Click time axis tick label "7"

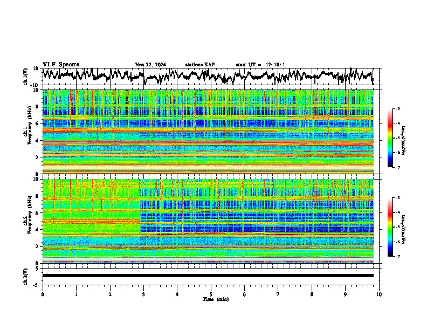(x=278, y=294)
